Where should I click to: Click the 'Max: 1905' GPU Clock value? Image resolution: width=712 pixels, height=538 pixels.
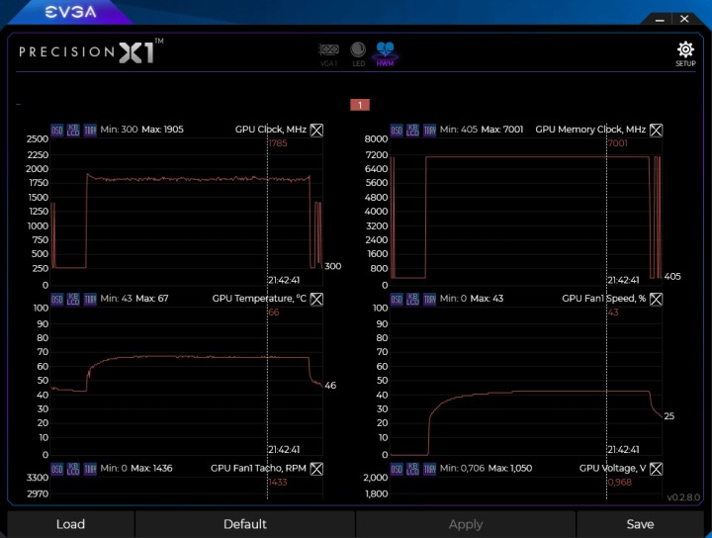point(162,130)
